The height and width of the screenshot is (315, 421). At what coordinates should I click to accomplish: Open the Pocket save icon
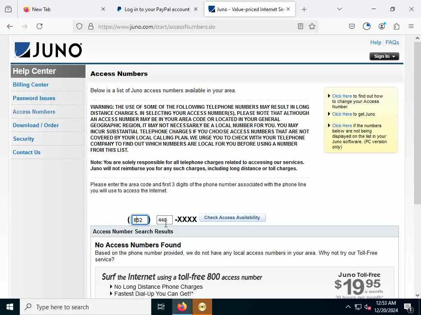click(352, 26)
